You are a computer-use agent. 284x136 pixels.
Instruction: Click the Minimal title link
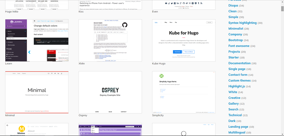pos(10,115)
